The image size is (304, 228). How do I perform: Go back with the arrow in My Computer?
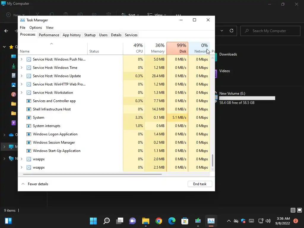click(6, 31)
